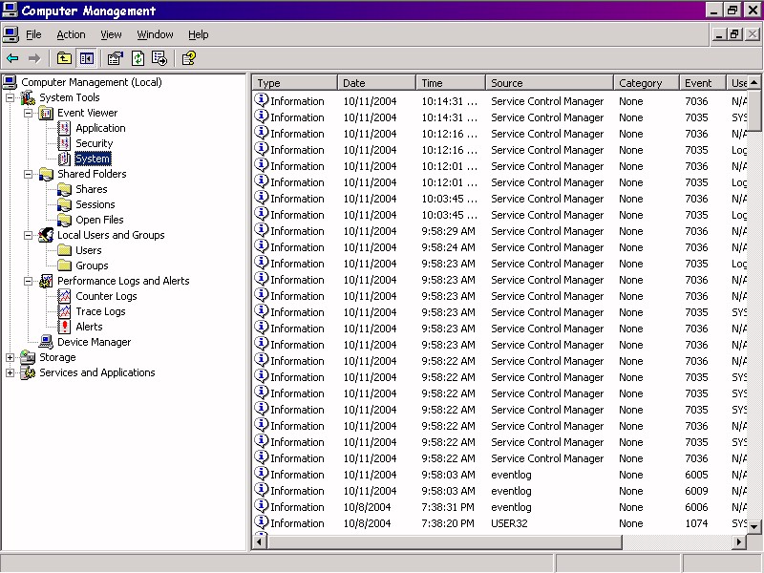Select the 9:58:24 AM event row
The width and height of the screenshot is (764, 573).
[500, 247]
